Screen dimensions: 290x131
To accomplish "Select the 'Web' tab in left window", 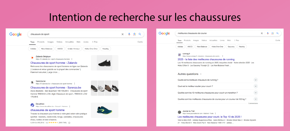I will point(78,42).
